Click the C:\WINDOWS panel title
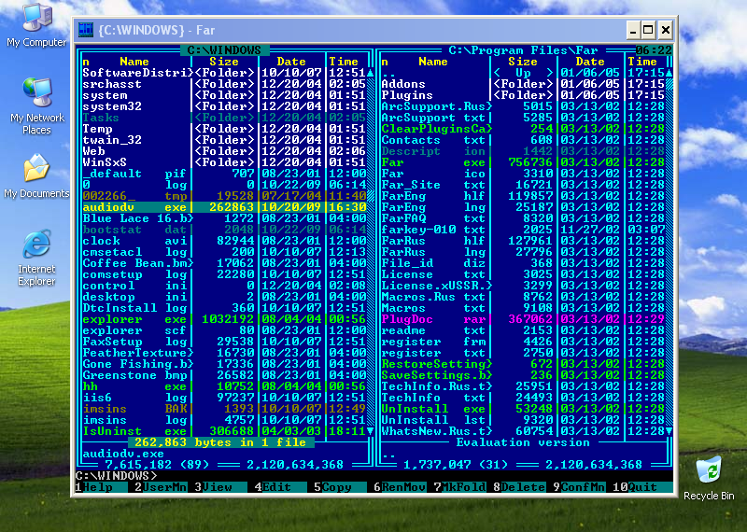Screen dimensions: 747x532 pyautogui.click(x=224, y=50)
